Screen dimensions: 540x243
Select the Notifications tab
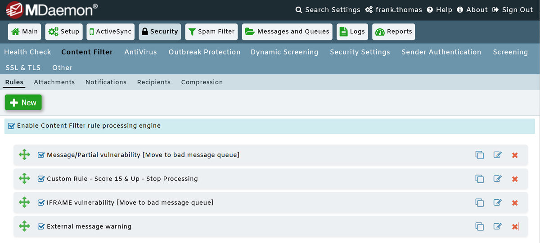click(x=106, y=82)
